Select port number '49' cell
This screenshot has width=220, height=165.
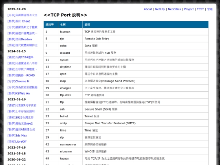pyautogui.click(x=51, y=158)
